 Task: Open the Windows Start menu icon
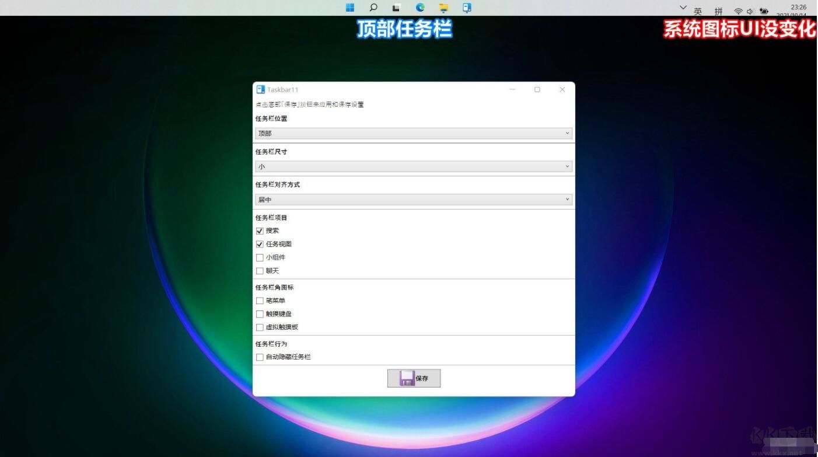pos(350,8)
